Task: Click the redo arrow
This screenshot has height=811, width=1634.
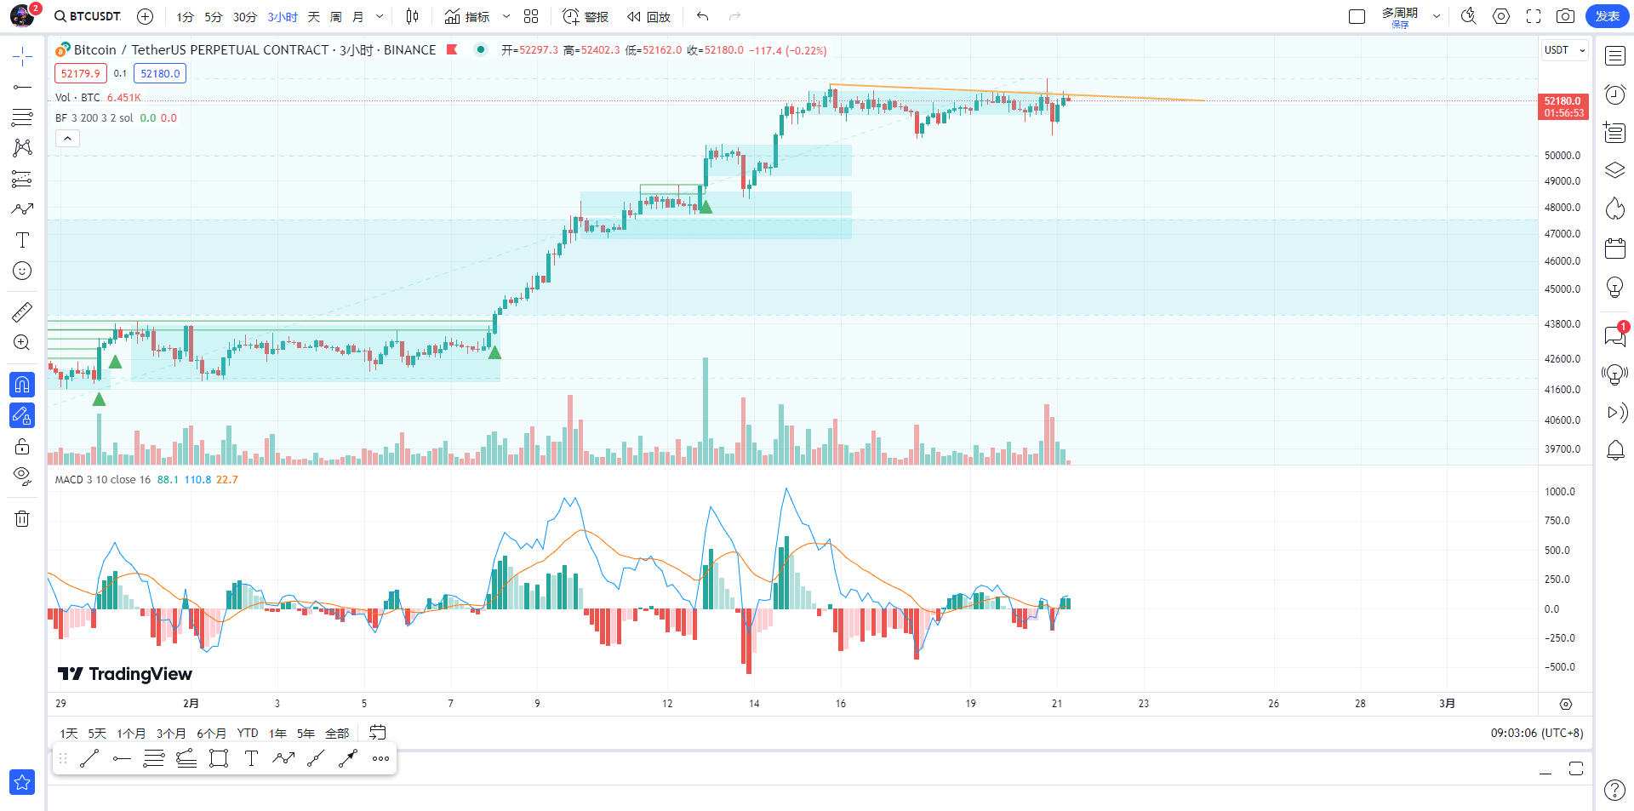Action: (734, 16)
